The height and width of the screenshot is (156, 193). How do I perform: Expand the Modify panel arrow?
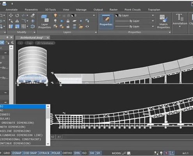click(34, 32)
